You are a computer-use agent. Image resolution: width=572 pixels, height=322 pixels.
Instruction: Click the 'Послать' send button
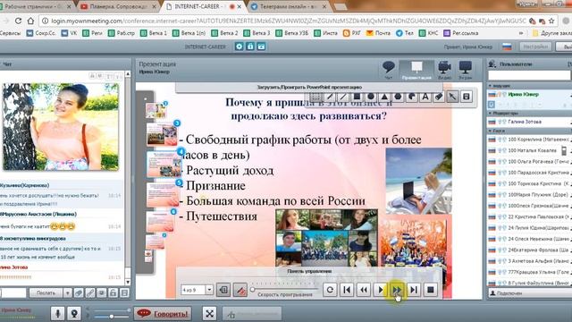pos(46,292)
